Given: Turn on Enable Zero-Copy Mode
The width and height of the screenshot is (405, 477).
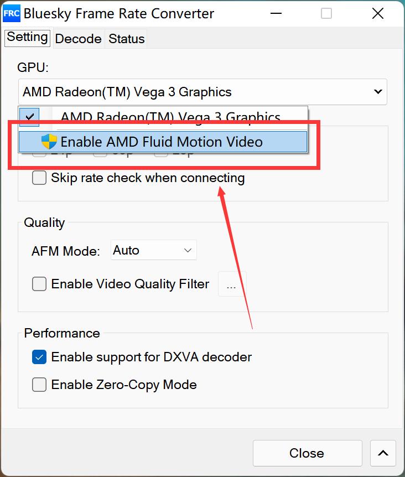Looking at the screenshot, I should 39,385.
